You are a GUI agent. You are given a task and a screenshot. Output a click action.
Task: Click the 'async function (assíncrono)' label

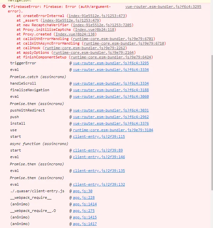click(x=39, y=144)
